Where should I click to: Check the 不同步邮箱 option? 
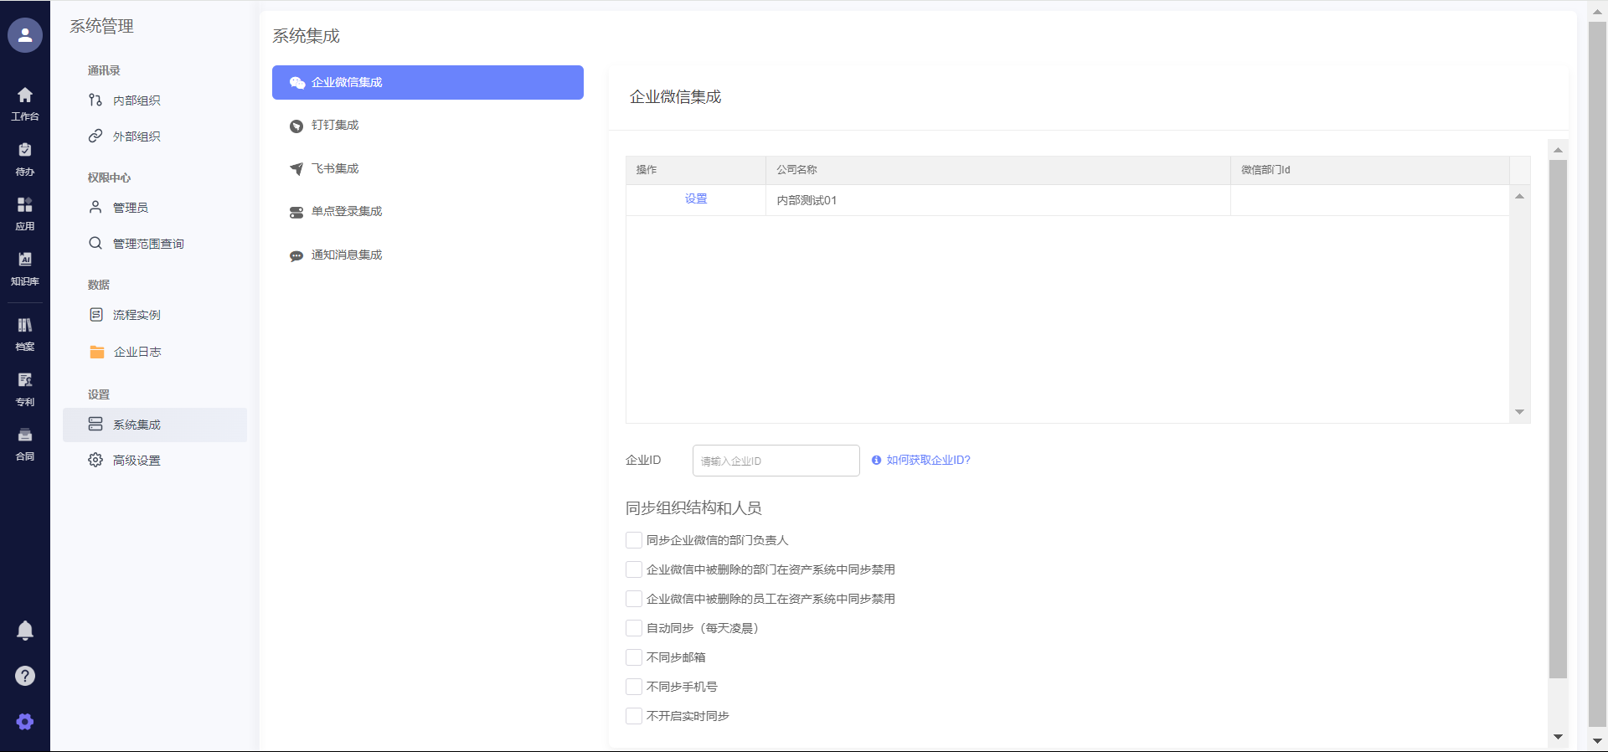coord(634,657)
